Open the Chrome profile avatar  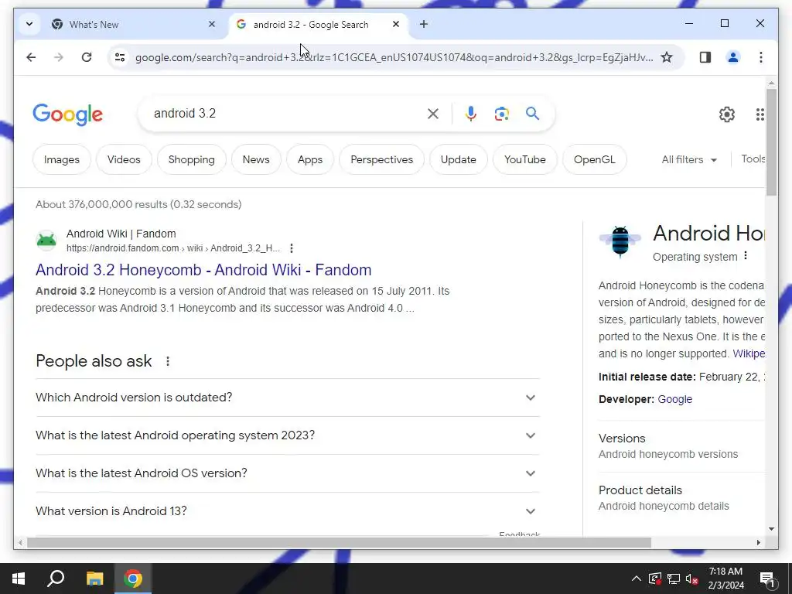click(x=733, y=57)
